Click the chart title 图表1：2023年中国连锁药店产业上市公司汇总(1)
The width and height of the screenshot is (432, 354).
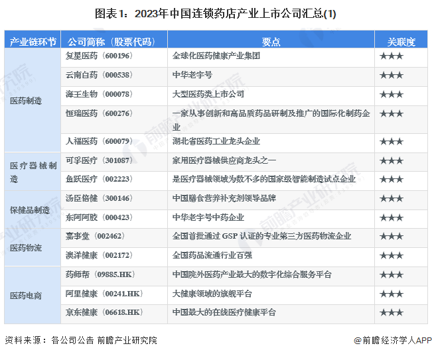216,13
